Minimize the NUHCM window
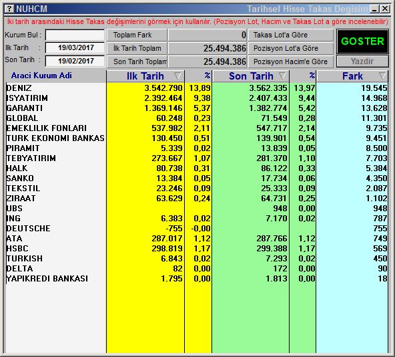 click(374, 9)
